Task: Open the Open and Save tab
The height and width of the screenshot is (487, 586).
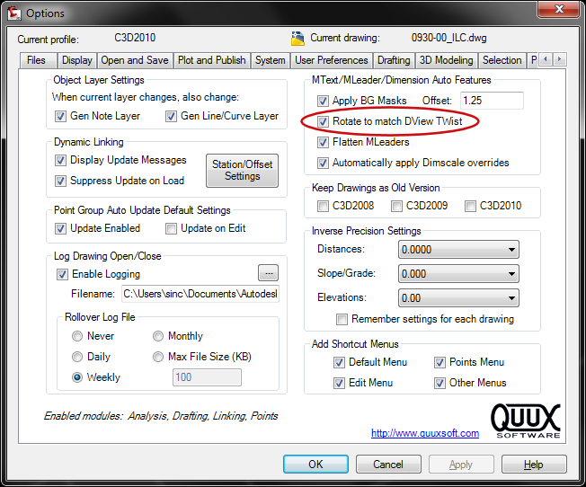Action: tap(135, 60)
